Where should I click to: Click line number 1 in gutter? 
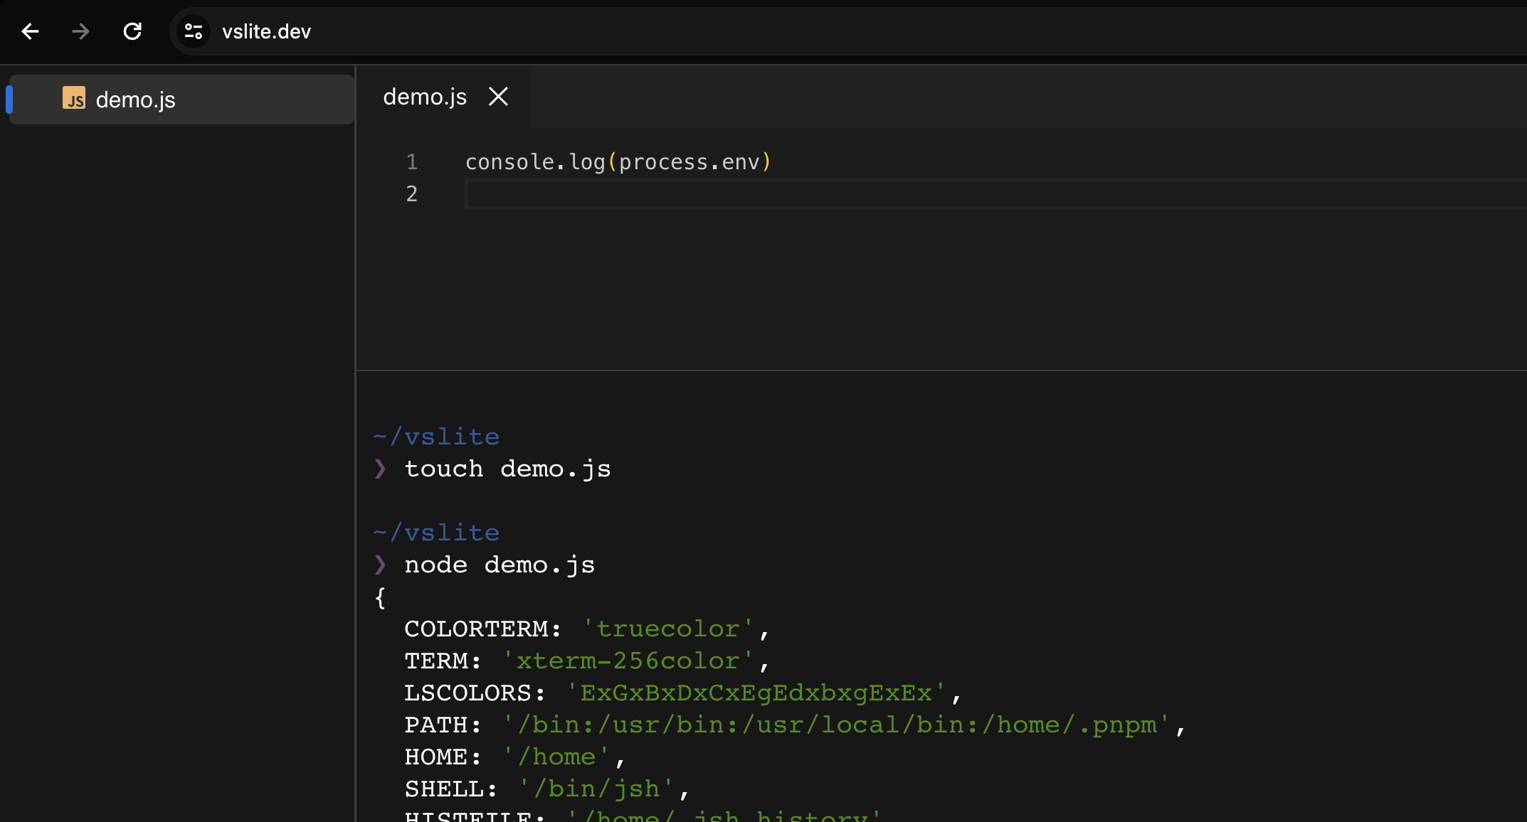tap(411, 162)
